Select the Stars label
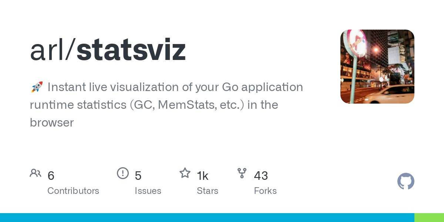The image size is (444, 222). (x=208, y=191)
